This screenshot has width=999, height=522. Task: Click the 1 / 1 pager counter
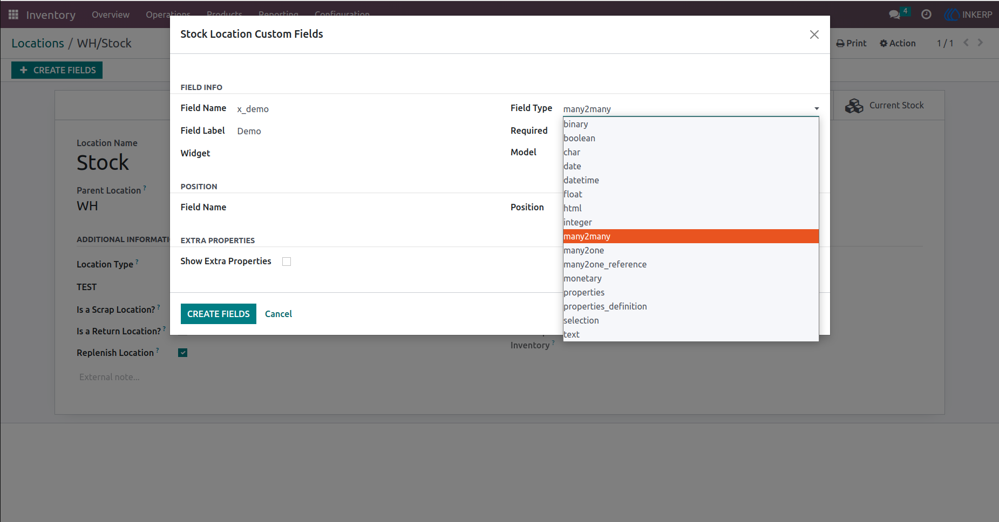[x=945, y=43]
